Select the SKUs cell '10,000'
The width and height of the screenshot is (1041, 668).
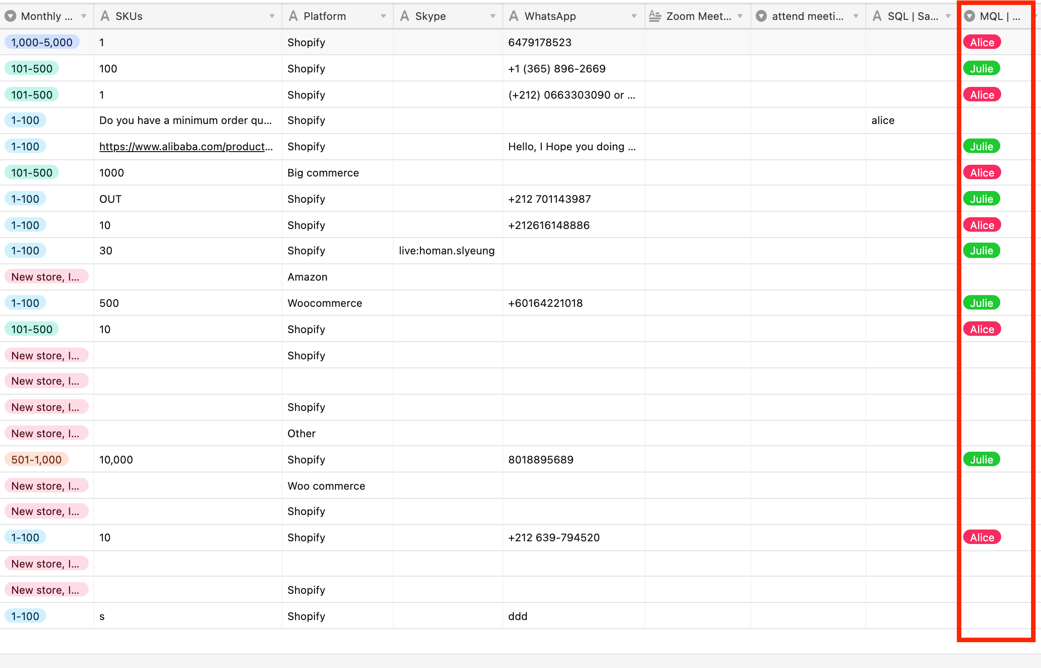(x=187, y=460)
